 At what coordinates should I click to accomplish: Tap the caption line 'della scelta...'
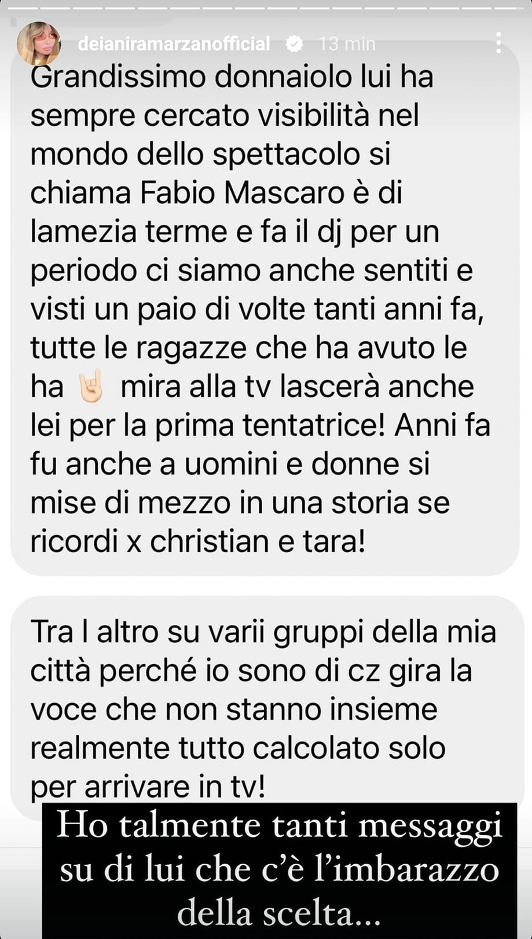[279, 913]
